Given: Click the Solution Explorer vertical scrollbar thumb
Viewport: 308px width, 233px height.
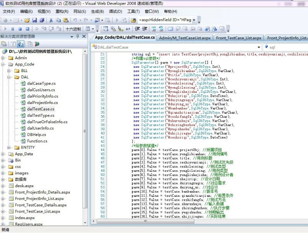Looking at the screenshot, I should [85, 131].
